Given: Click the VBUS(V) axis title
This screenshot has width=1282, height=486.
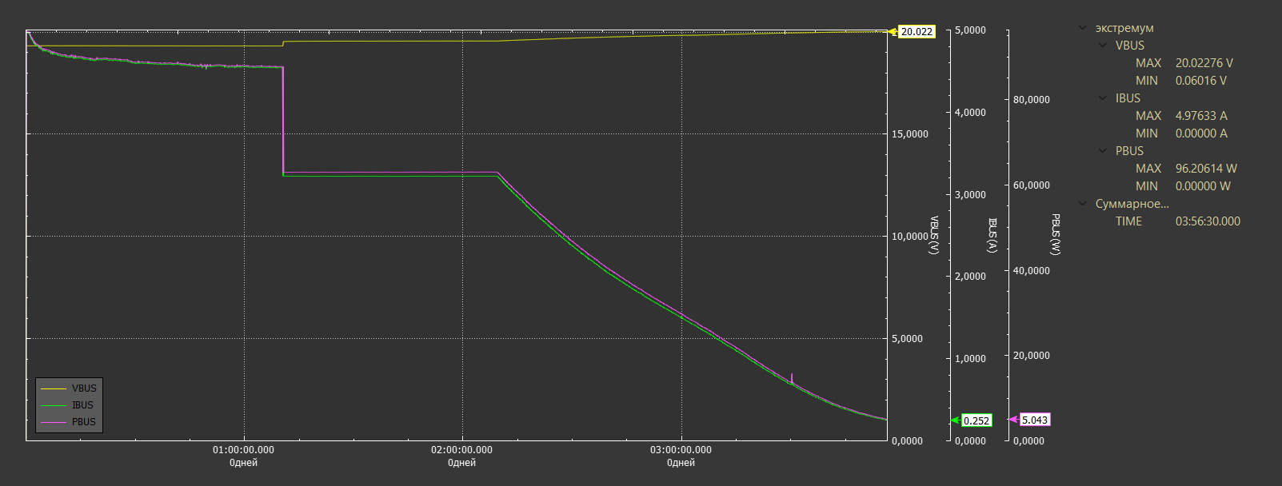Looking at the screenshot, I should pos(933,236).
